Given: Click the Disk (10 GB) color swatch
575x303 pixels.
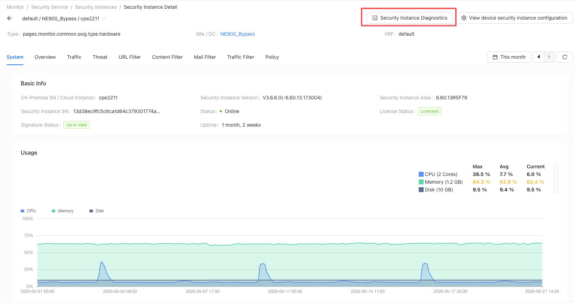Looking at the screenshot, I should click(x=421, y=190).
